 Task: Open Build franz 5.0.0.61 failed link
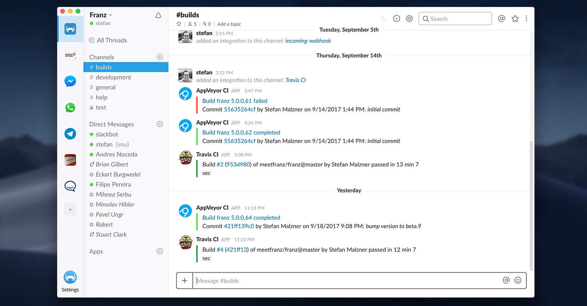pos(235,101)
